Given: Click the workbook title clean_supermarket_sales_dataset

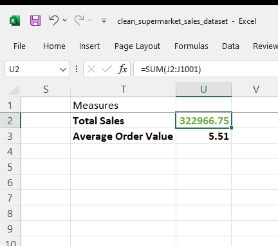Looking at the screenshot, I should (172, 21).
